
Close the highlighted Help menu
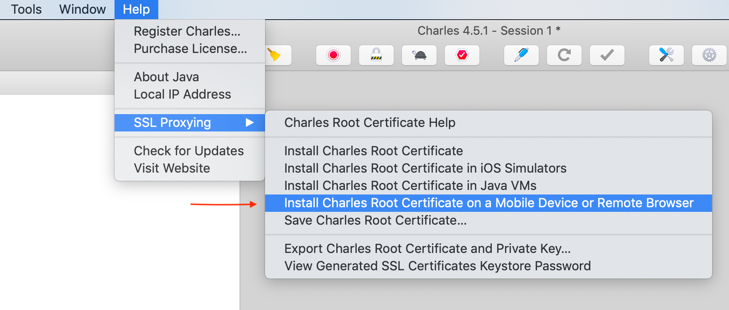pyautogui.click(x=136, y=9)
